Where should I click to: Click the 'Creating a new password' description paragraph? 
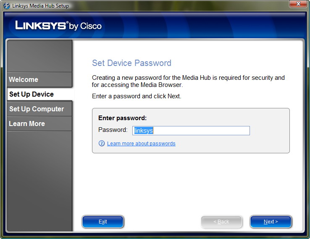188,81
